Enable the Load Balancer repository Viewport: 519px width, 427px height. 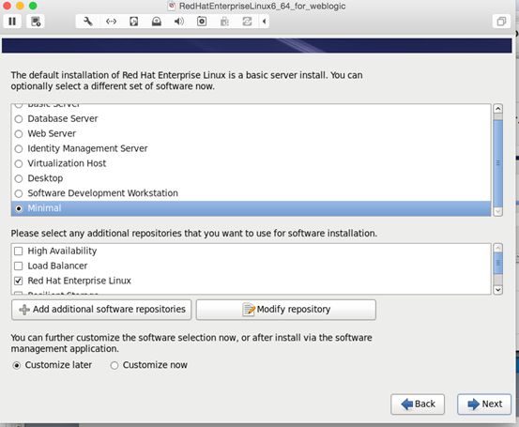tap(19, 267)
